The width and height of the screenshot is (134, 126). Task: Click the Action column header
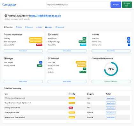point(108,94)
